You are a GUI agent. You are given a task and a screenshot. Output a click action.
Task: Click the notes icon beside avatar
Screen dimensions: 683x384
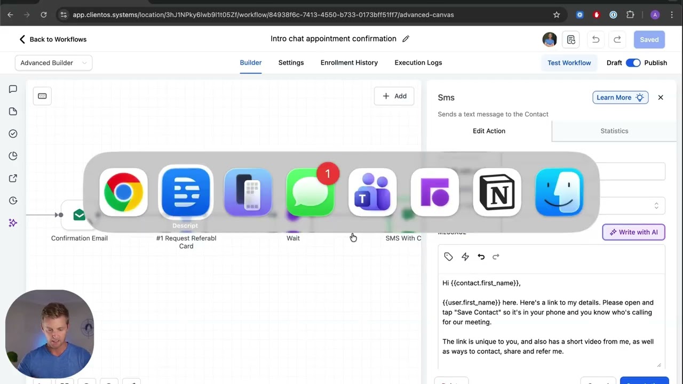point(571,39)
